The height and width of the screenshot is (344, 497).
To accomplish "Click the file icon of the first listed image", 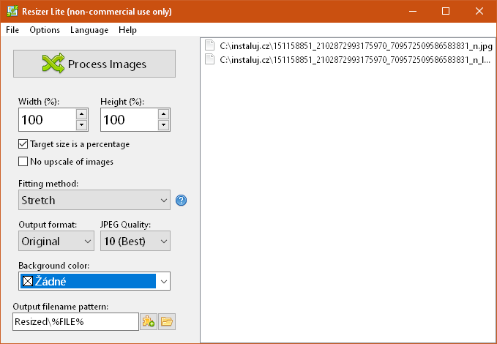I will [210, 45].
